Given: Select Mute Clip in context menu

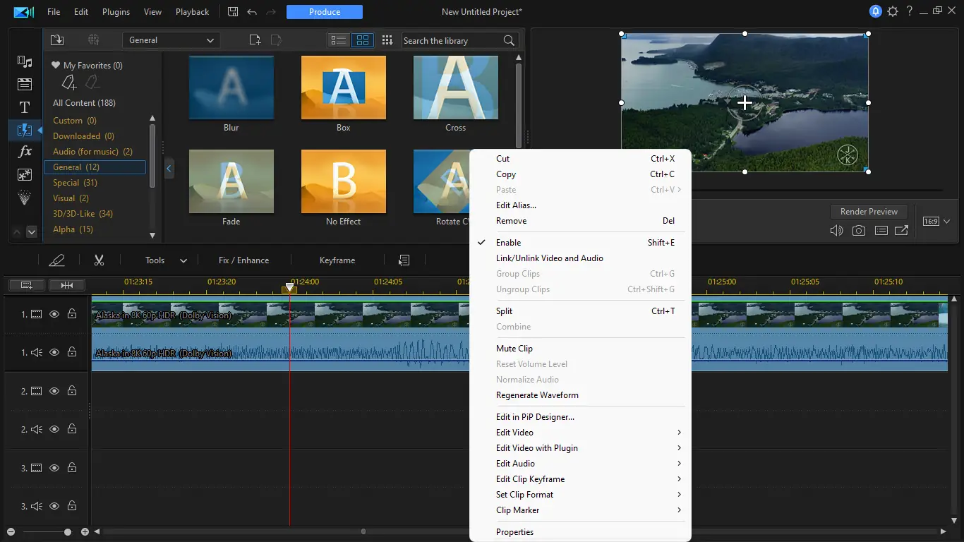Looking at the screenshot, I should [514, 349].
